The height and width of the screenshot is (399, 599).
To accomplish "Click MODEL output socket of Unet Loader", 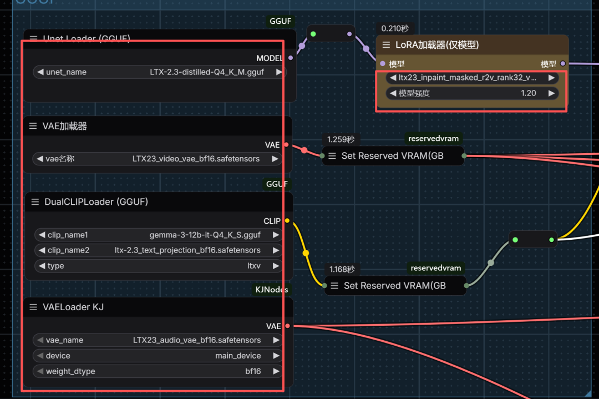I will pyautogui.click(x=291, y=58).
